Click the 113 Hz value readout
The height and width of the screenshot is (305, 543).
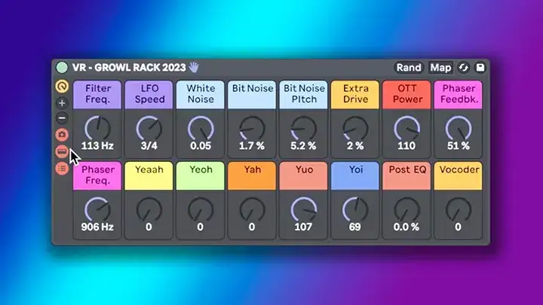(97, 146)
